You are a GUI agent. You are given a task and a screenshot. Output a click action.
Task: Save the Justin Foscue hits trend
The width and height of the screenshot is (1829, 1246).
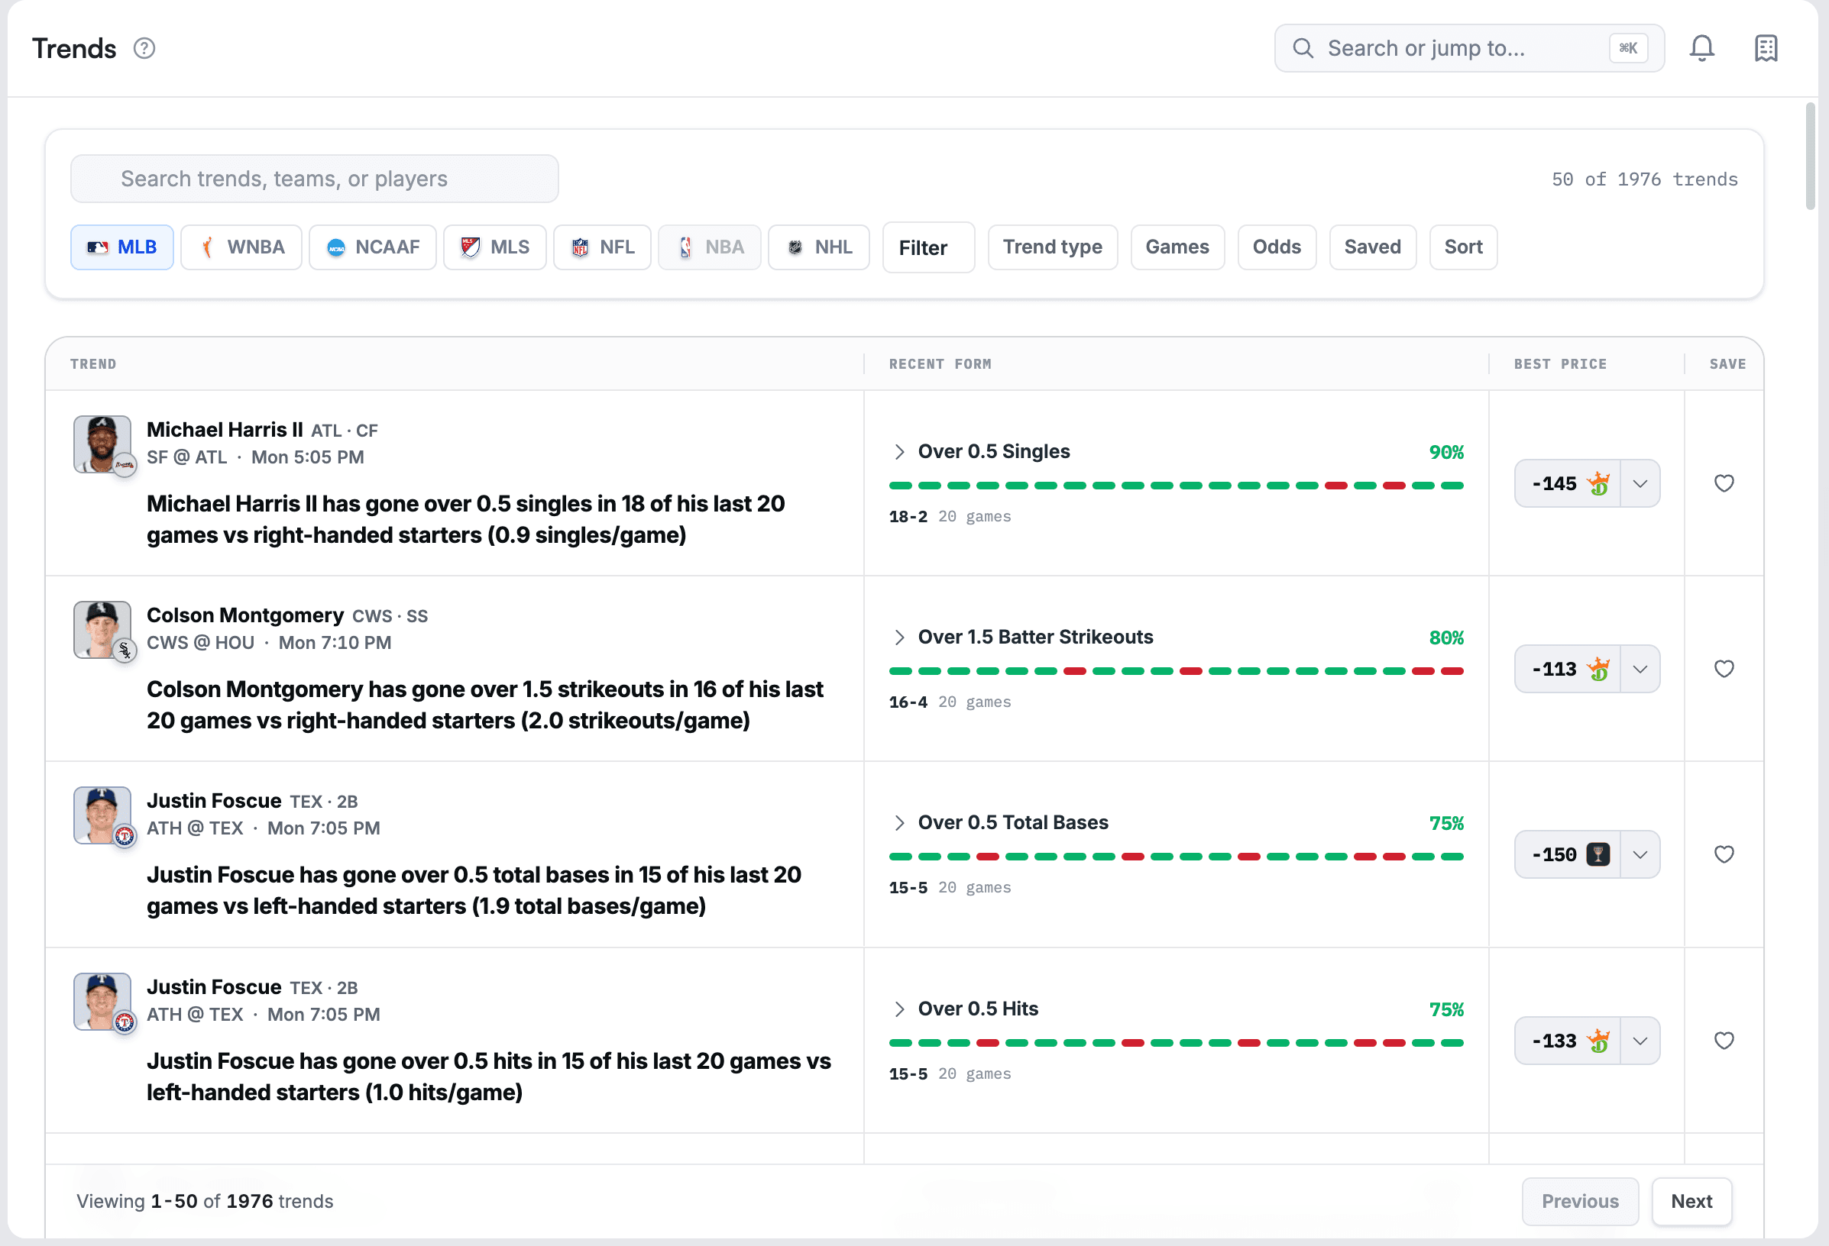[1724, 1041]
